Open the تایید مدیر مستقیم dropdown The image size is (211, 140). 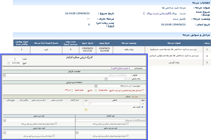click(5, 120)
